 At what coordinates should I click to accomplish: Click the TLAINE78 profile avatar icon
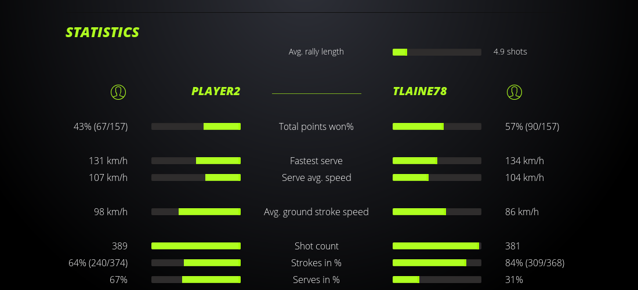pyautogui.click(x=514, y=92)
